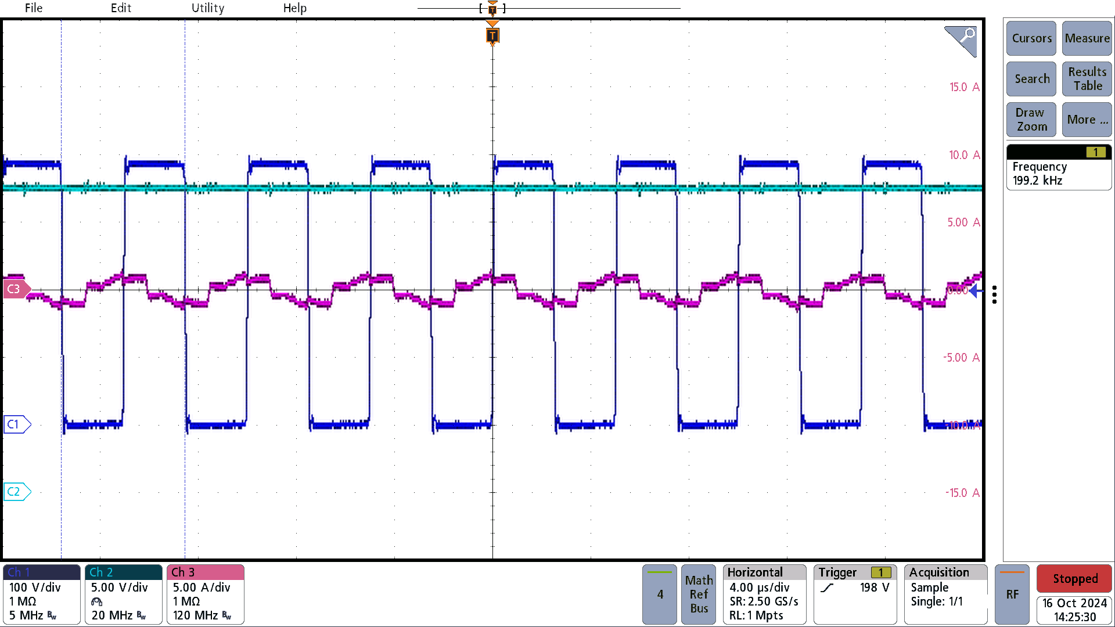Click the SR: 2.50 GS/s sample rate
1115x627 pixels.
pos(764,601)
